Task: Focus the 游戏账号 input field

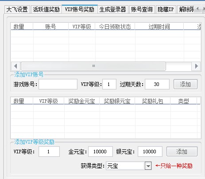Action: [x=58, y=84]
